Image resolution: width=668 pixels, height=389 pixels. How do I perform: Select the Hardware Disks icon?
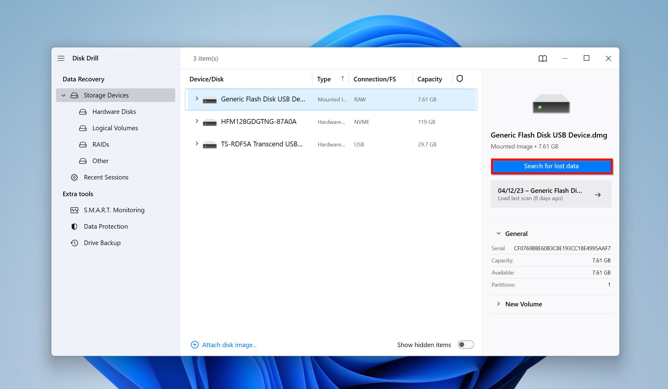pos(83,111)
